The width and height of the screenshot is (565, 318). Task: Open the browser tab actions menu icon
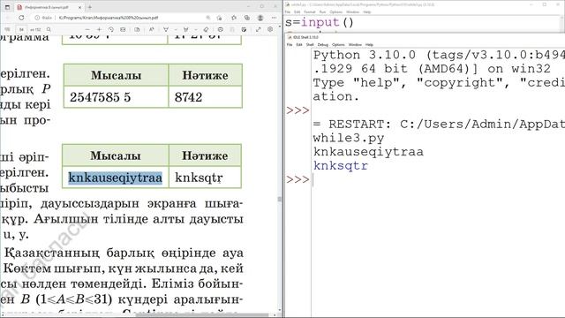7,7
